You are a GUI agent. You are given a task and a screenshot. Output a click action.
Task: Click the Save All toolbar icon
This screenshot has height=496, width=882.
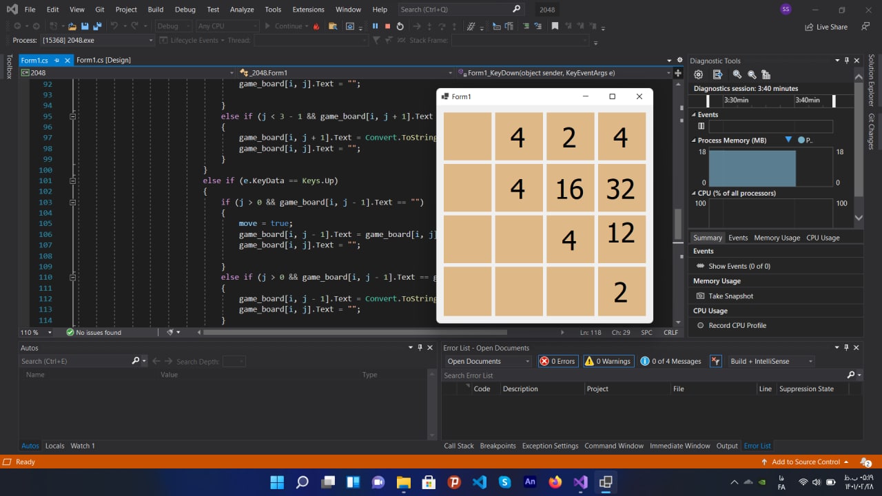97,26
